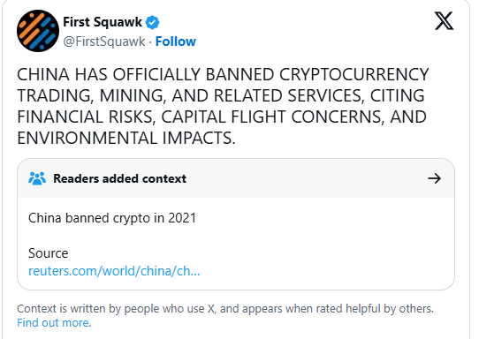Click the Context is written by people disclaimer

tap(225, 309)
